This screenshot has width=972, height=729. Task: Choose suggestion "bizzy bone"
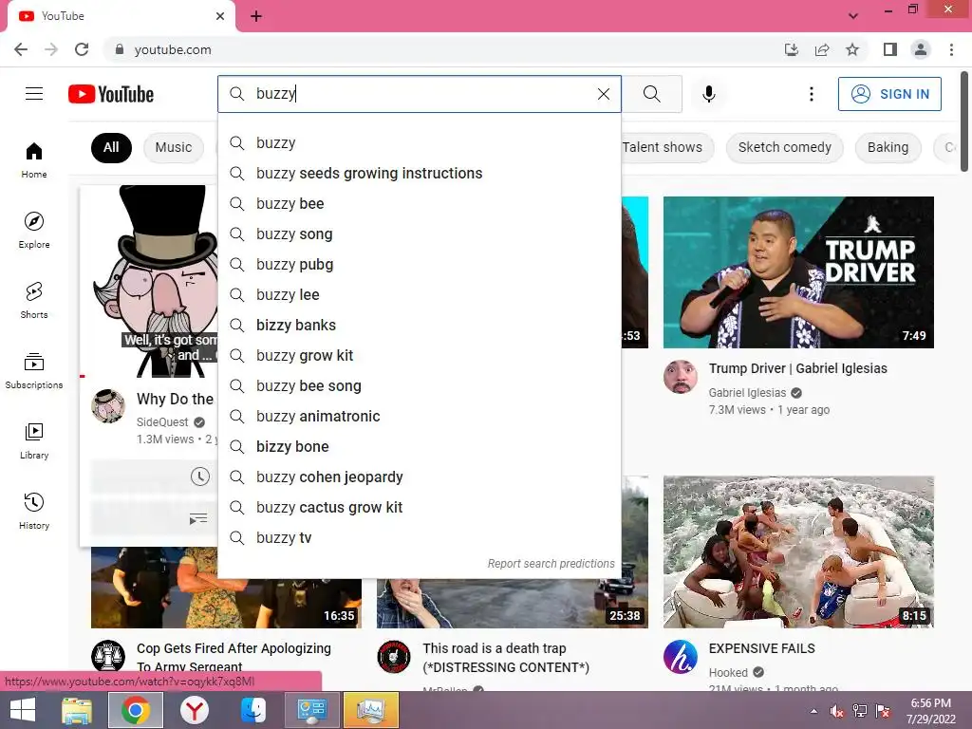419,446
